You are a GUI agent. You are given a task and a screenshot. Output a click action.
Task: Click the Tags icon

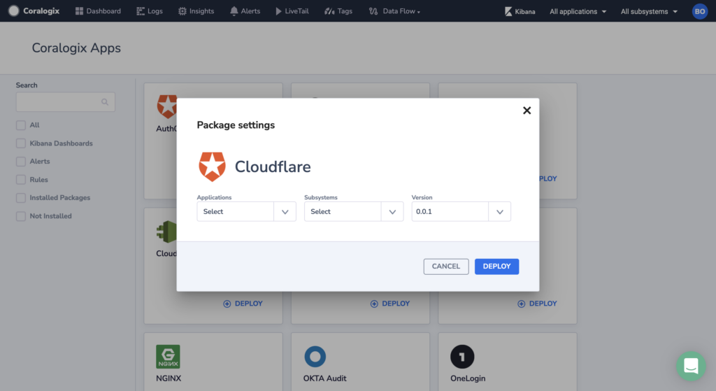[329, 11]
